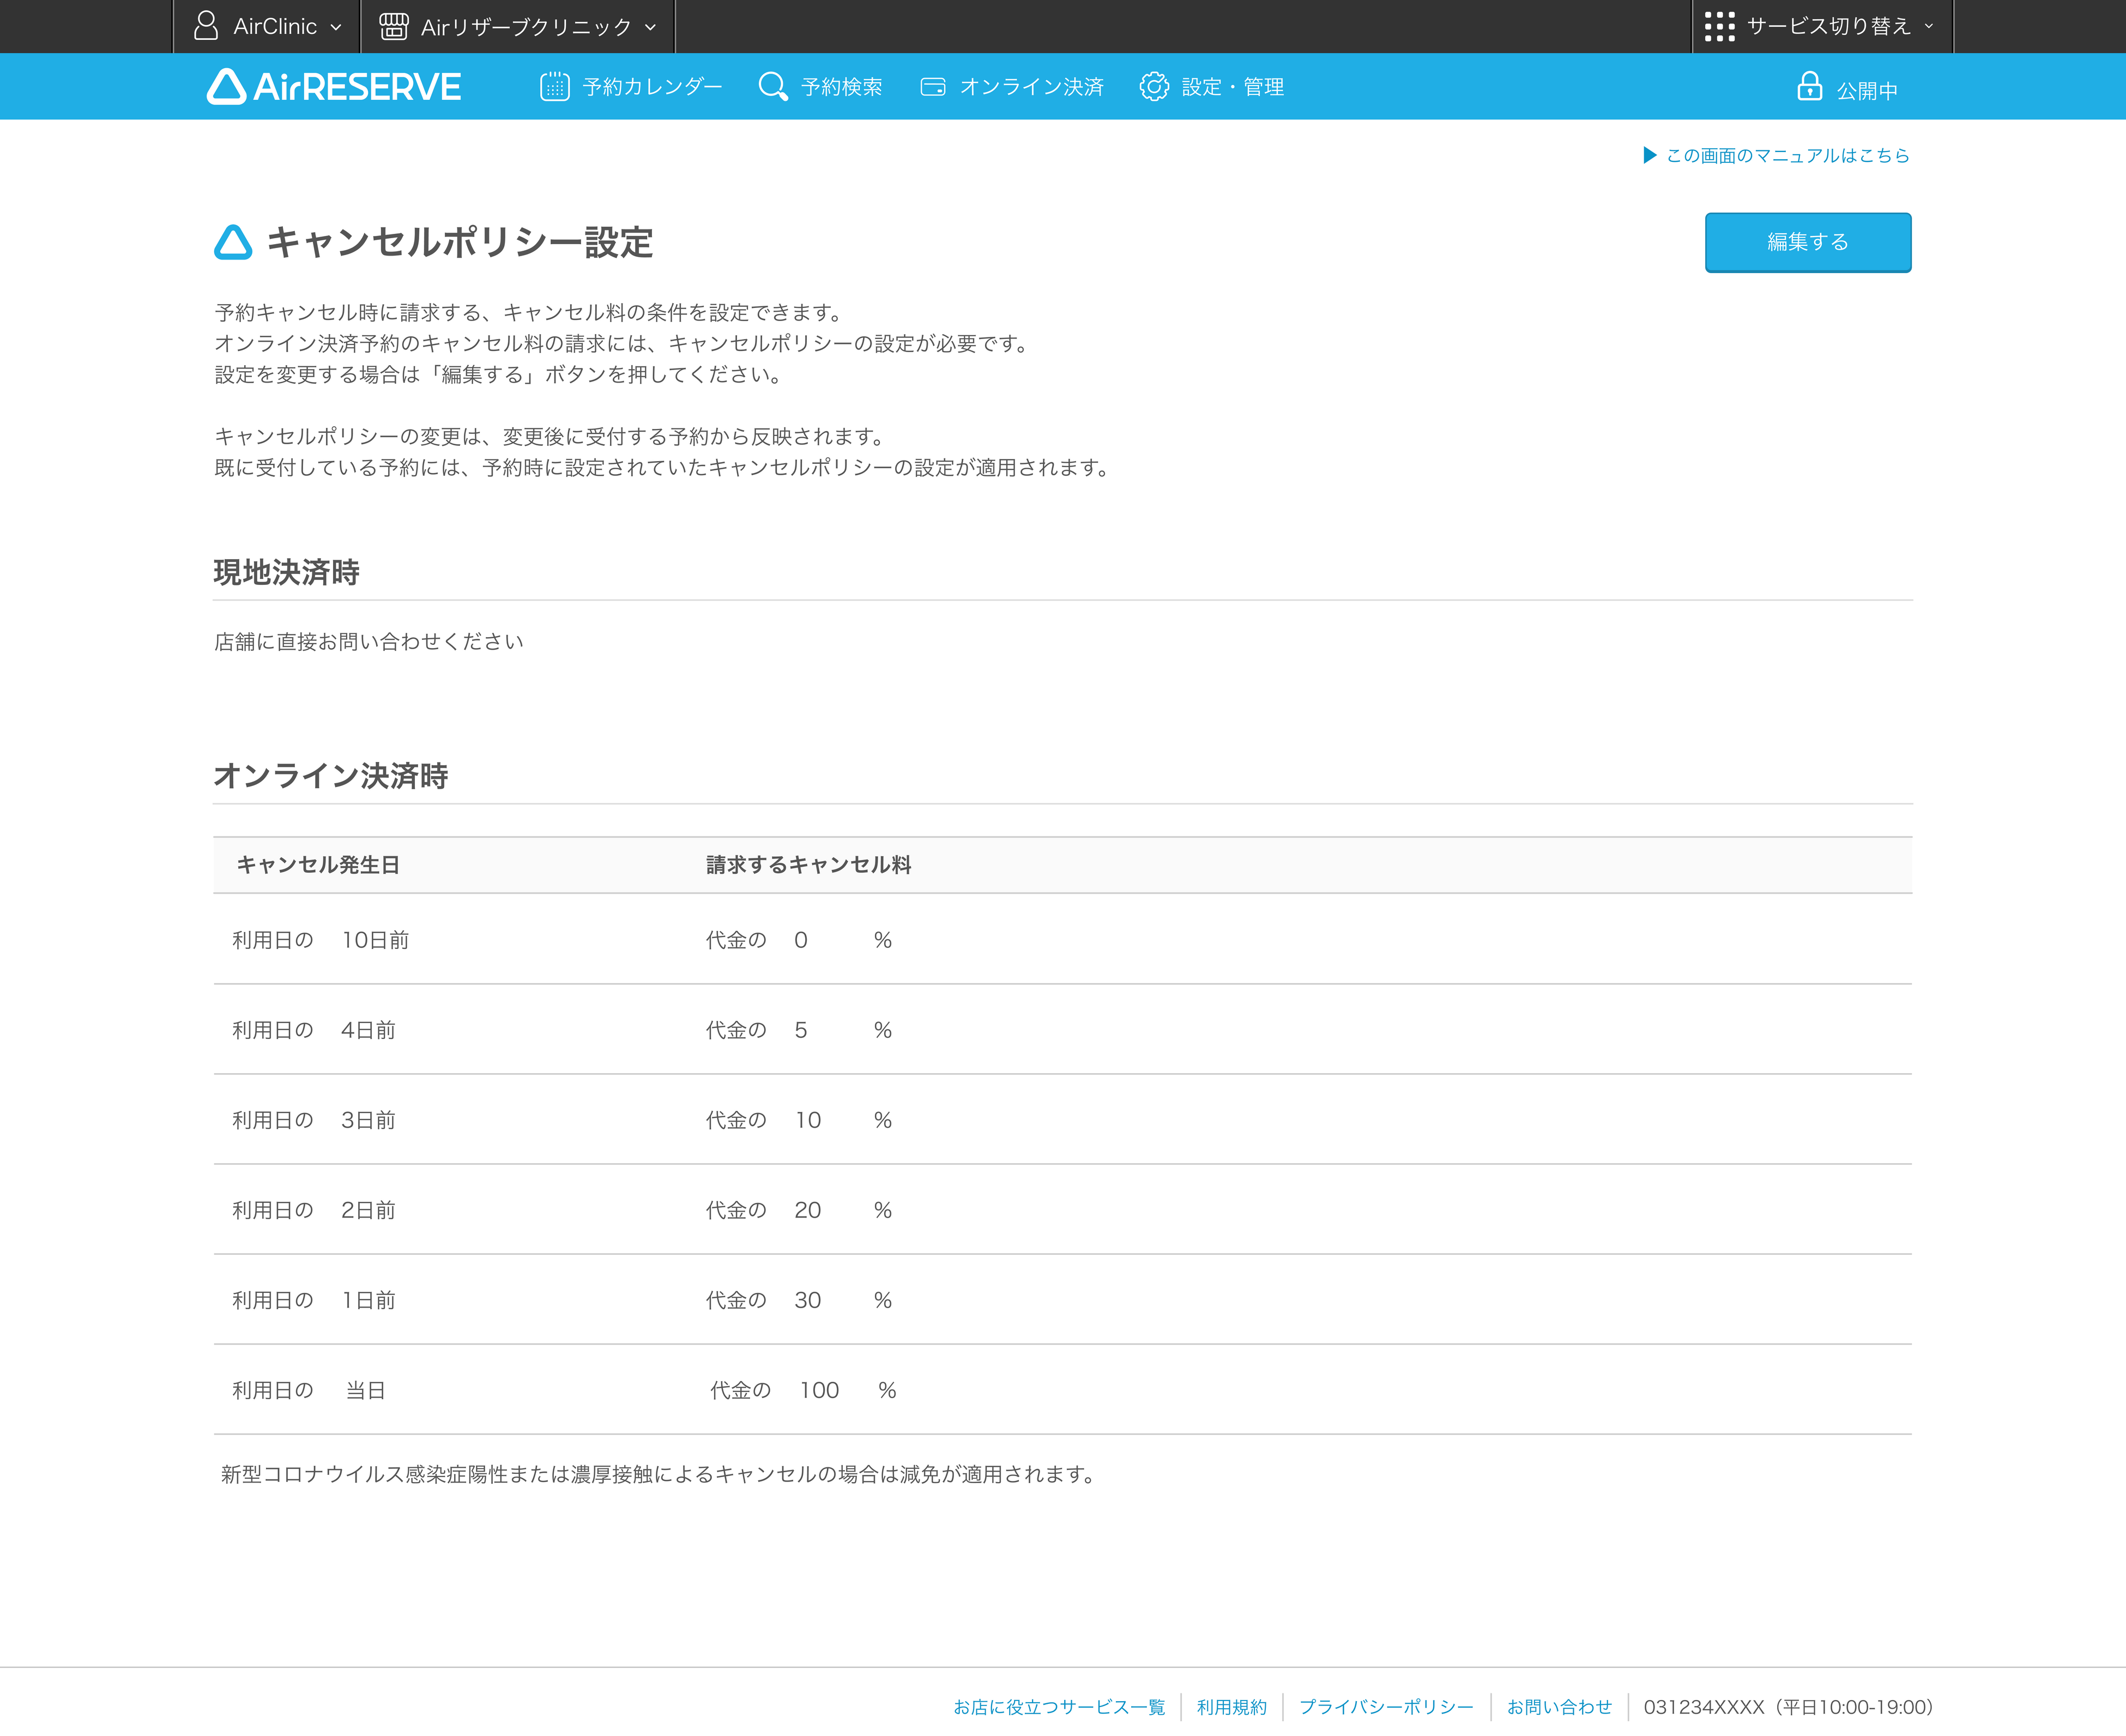Image resolution: width=2126 pixels, height=1736 pixels.
Task: Go to the オンライン決済 menu
Action: (x=1031, y=87)
